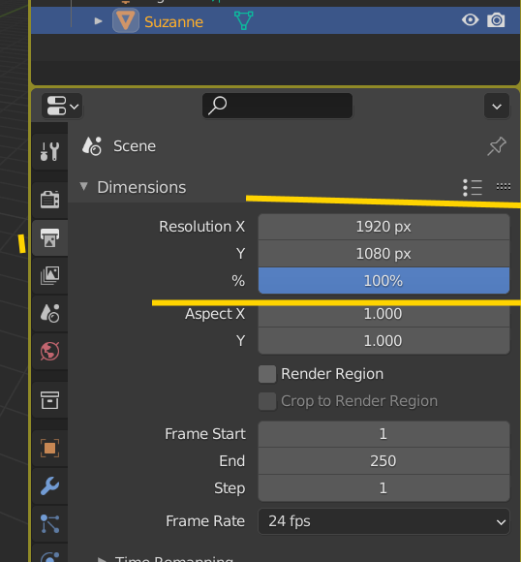Enable the Render Region checkbox
521x562 pixels.
coord(267,374)
